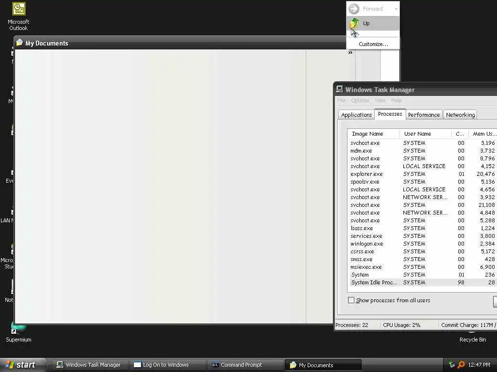
Task: Select the explorer.exe process row
Action: (423, 174)
